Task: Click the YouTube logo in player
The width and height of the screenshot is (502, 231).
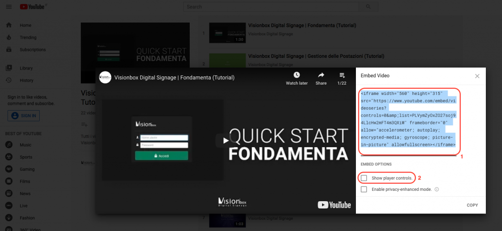Action: pyautogui.click(x=334, y=205)
